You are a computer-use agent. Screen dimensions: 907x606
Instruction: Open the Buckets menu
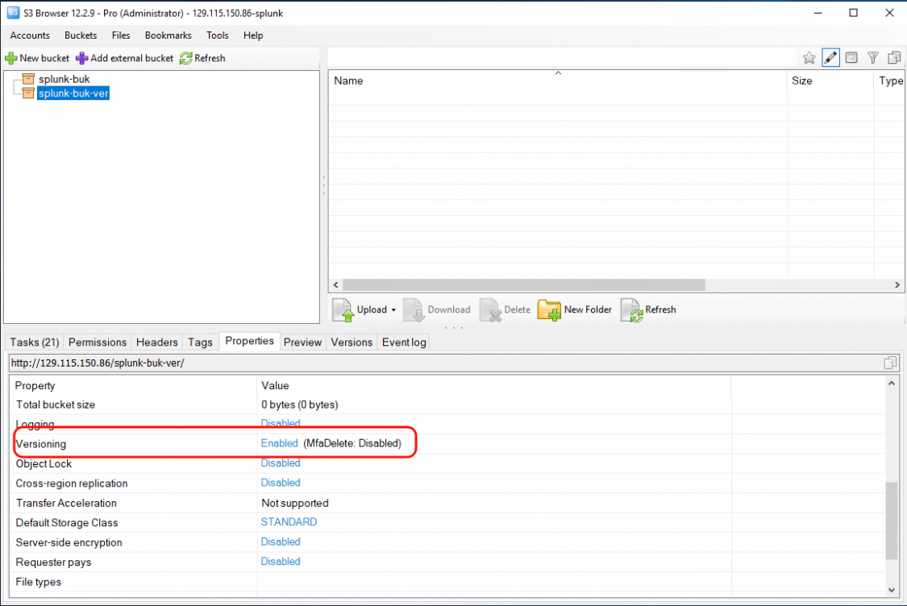click(x=81, y=35)
